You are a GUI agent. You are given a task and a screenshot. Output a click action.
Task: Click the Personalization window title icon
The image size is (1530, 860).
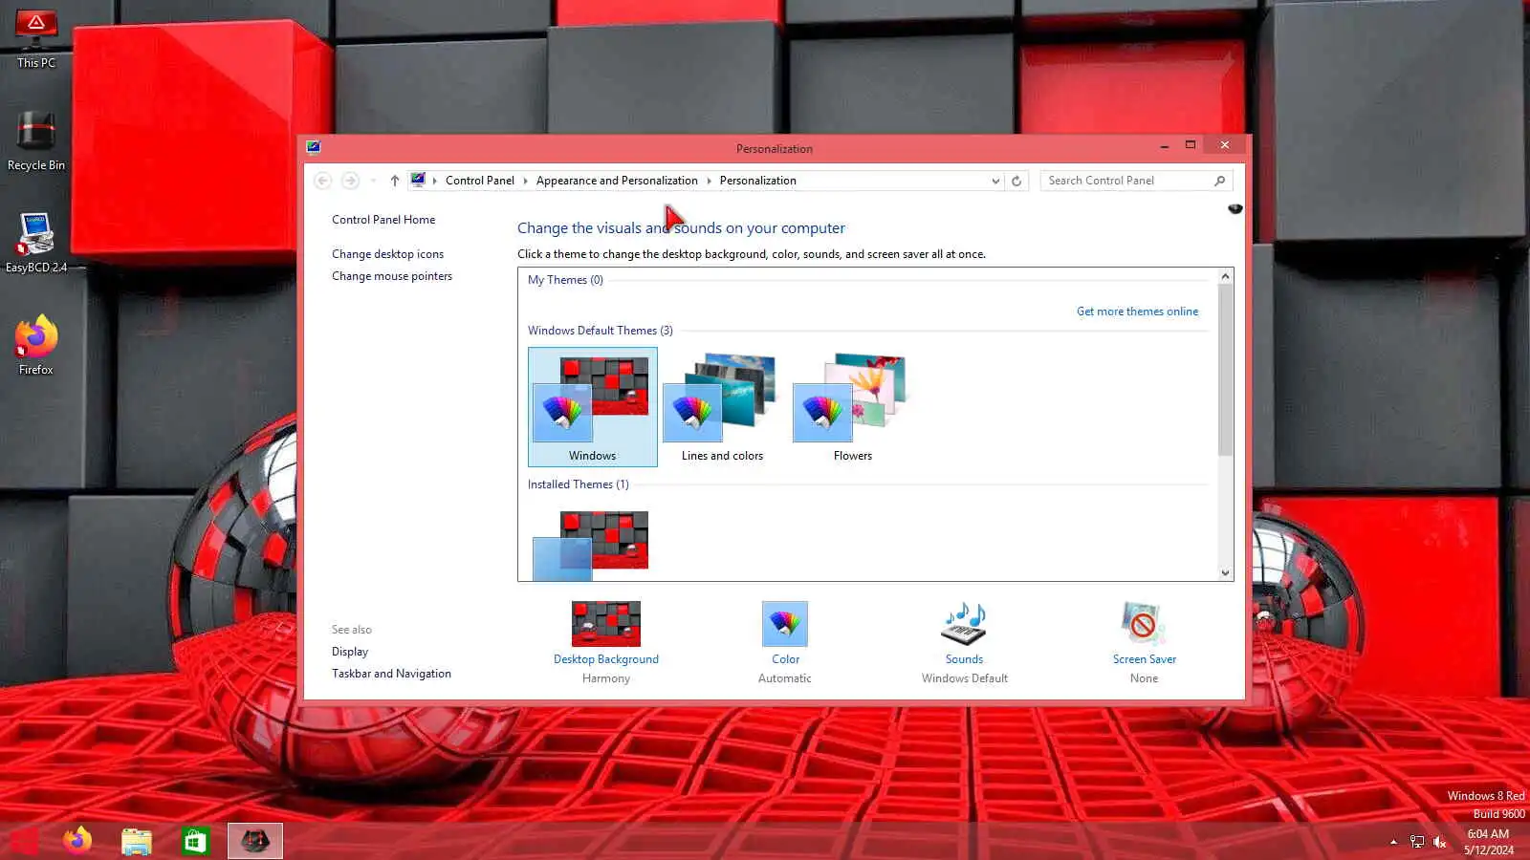314,147
